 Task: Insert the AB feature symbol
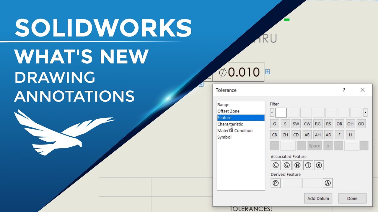307,135
